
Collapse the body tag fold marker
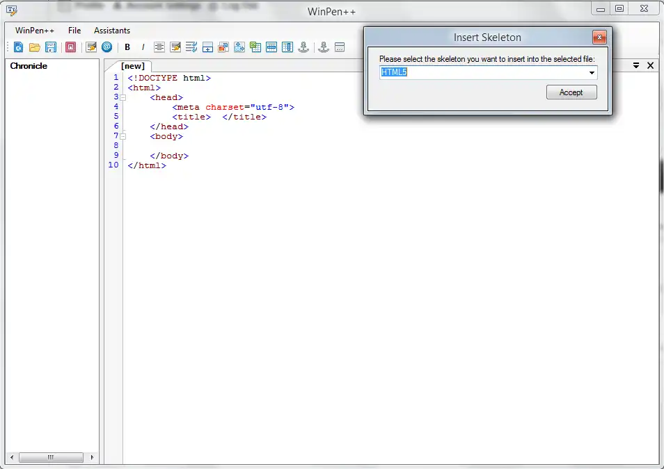122,137
